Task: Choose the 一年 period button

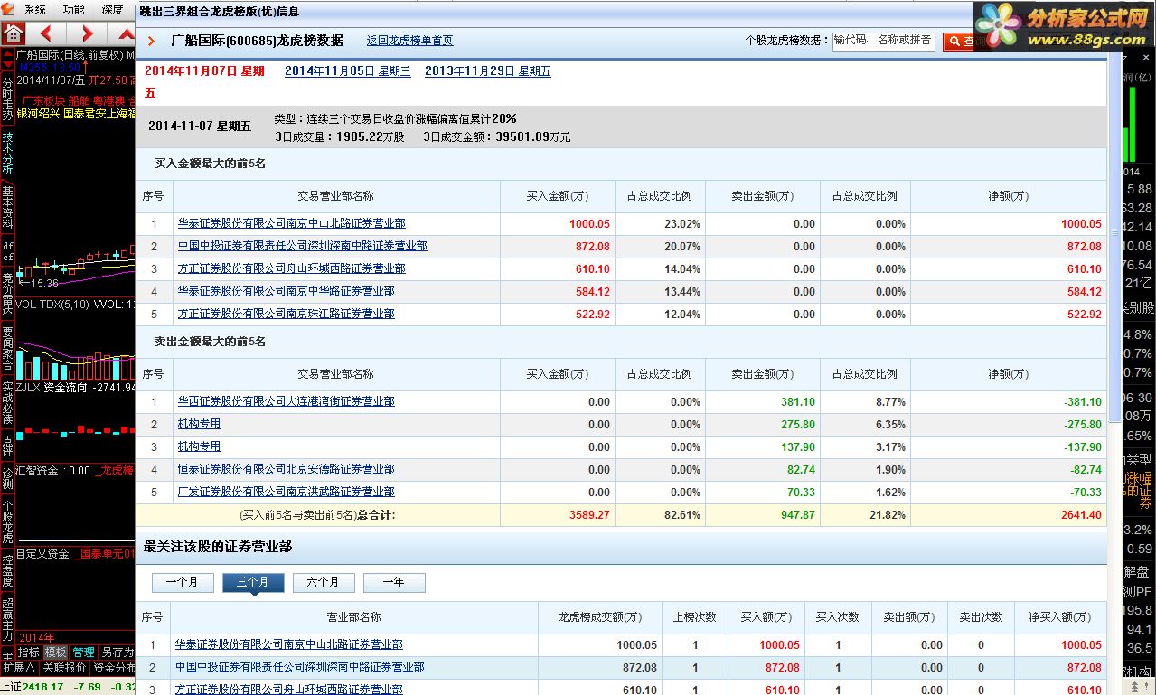Action: (393, 583)
